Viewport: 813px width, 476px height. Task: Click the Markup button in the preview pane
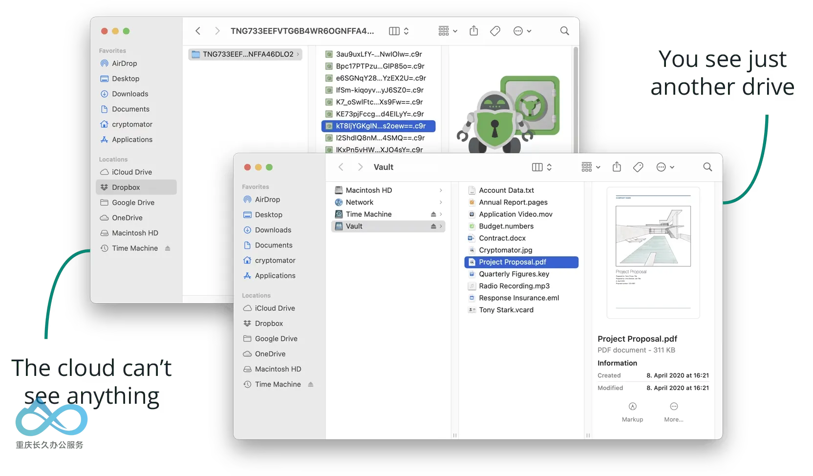632,412
